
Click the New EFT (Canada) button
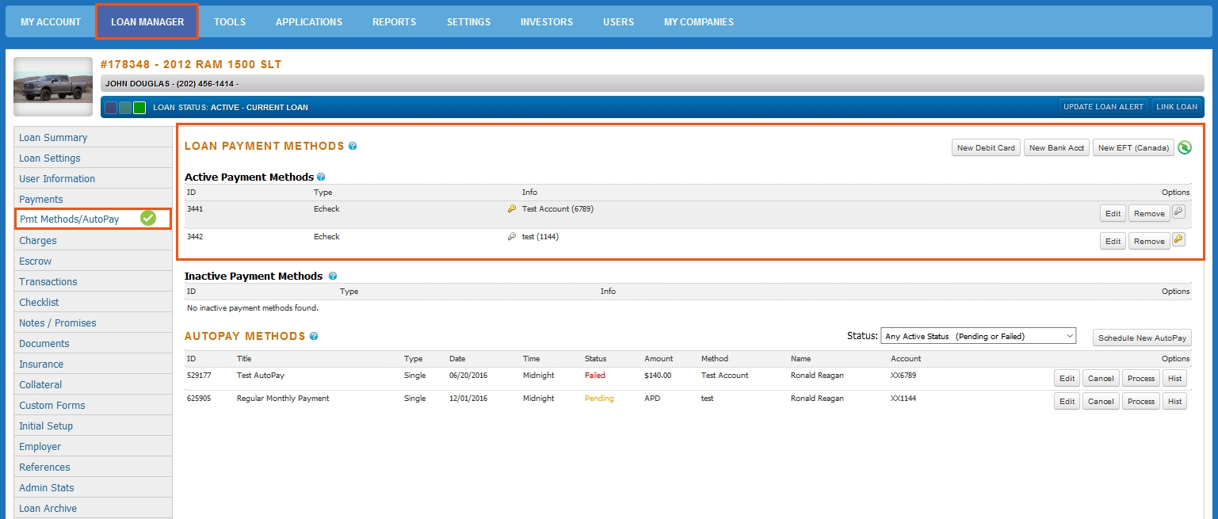pyautogui.click(x=1133, y=147)
